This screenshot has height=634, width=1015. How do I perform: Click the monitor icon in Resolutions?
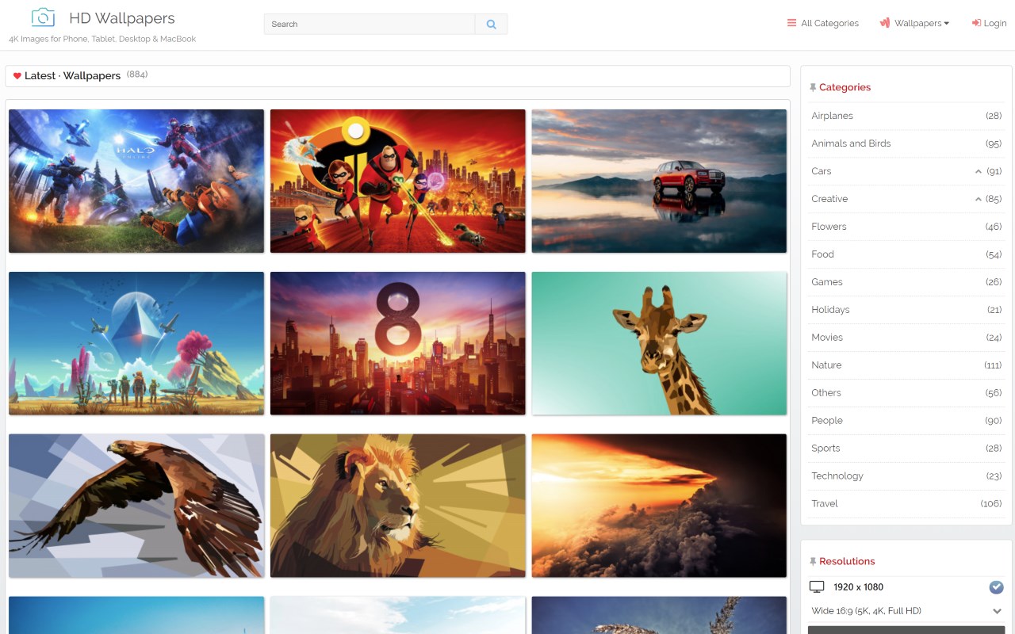click(x=817, y=587)
